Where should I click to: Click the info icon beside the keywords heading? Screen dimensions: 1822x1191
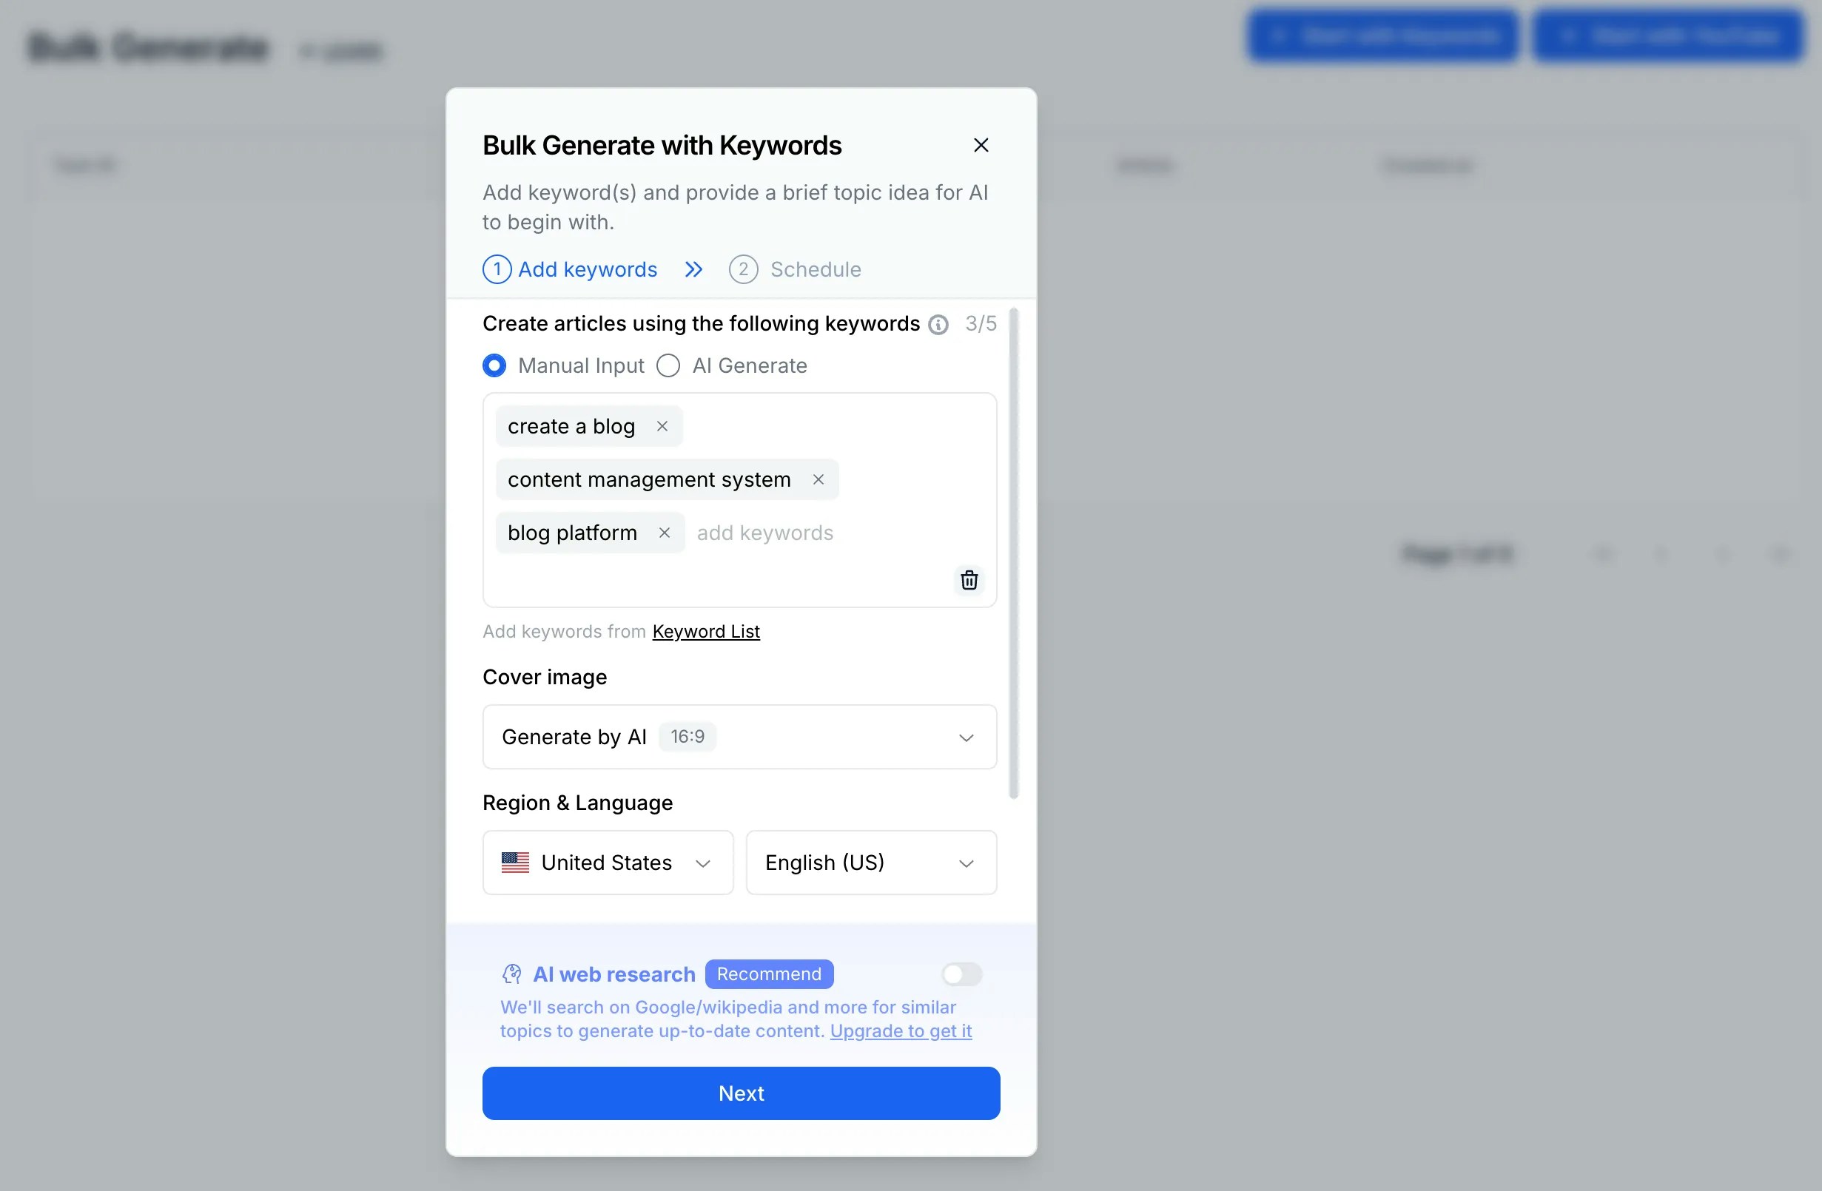tap(938, 325)
